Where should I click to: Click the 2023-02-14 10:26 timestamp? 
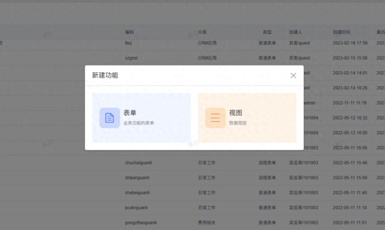(x=350, y=88)
